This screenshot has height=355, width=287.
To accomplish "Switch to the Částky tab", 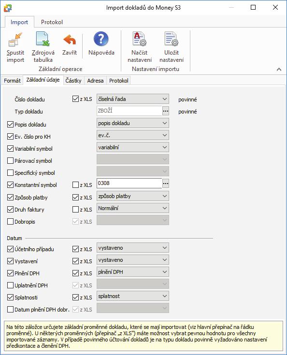I will pyautogui.click(x=73, y=81).
